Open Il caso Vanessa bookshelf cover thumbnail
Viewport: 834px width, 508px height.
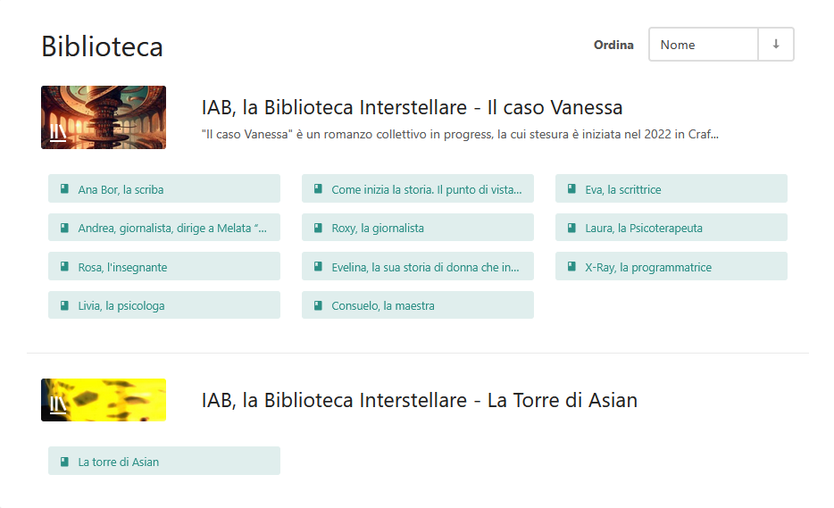point(104,117)
